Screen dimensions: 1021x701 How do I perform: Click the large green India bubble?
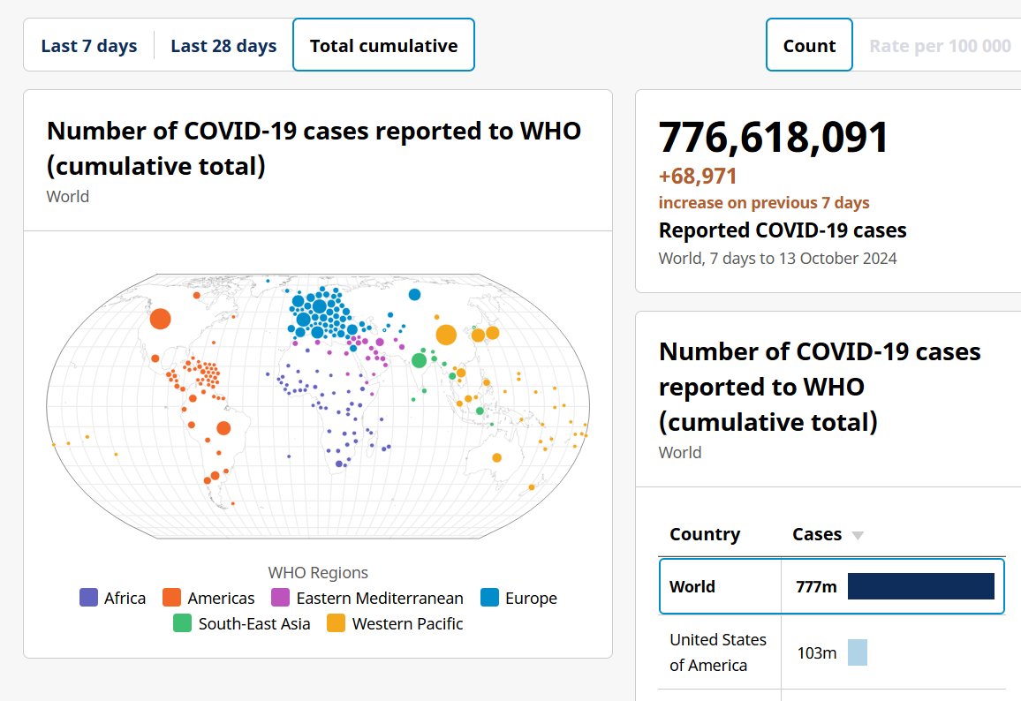pyautogui.click(x=420, y=360)
